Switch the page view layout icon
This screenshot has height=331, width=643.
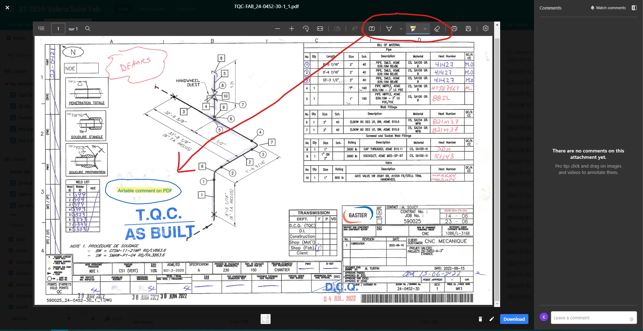(337, 29)
